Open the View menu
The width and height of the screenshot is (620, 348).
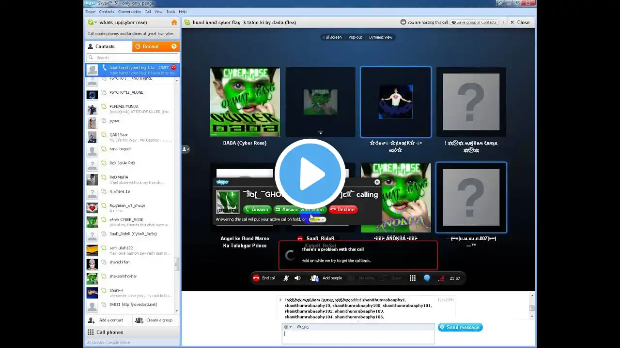coord(158,12)
